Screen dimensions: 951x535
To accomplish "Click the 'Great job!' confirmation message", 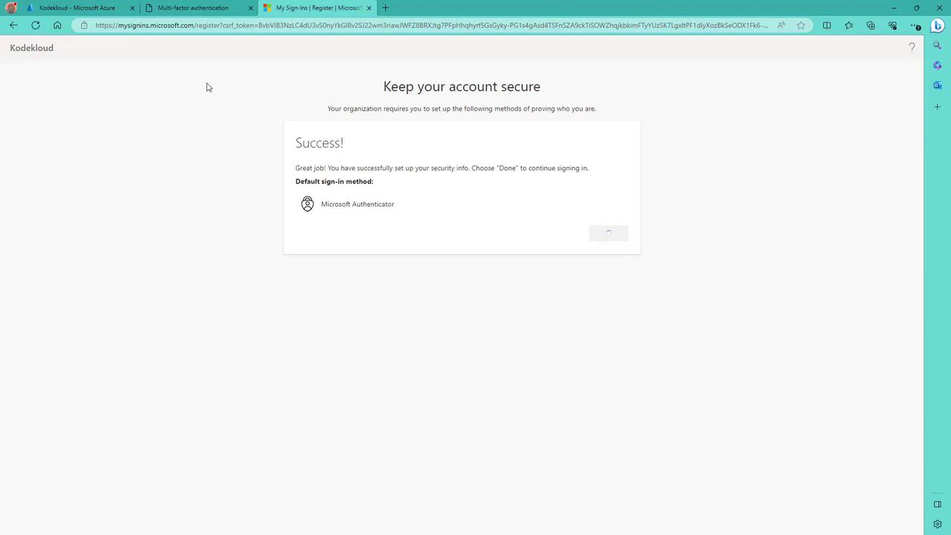I will point(442,168).
